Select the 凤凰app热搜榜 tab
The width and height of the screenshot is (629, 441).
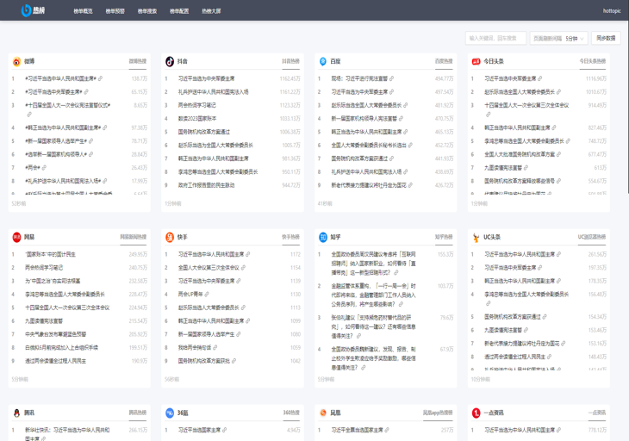438,413
